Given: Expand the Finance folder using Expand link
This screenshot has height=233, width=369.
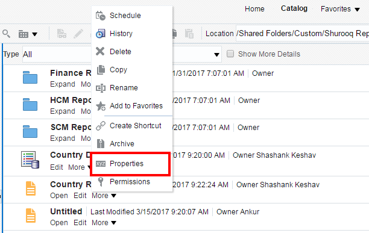Looking at the screenshot, I should click(x=63, y=84).
